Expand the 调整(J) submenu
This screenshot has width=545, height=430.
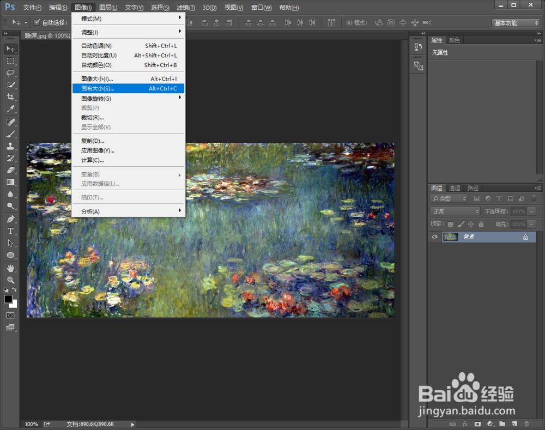128,32
